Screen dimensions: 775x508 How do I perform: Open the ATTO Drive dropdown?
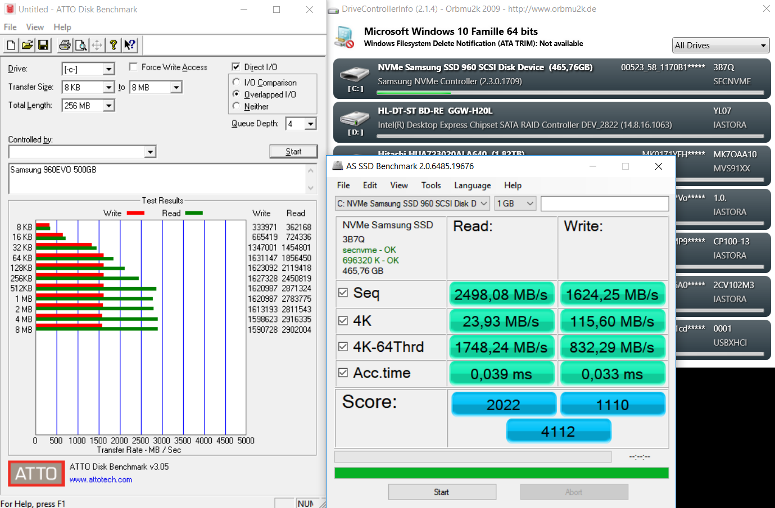click(x=109, y=69)
